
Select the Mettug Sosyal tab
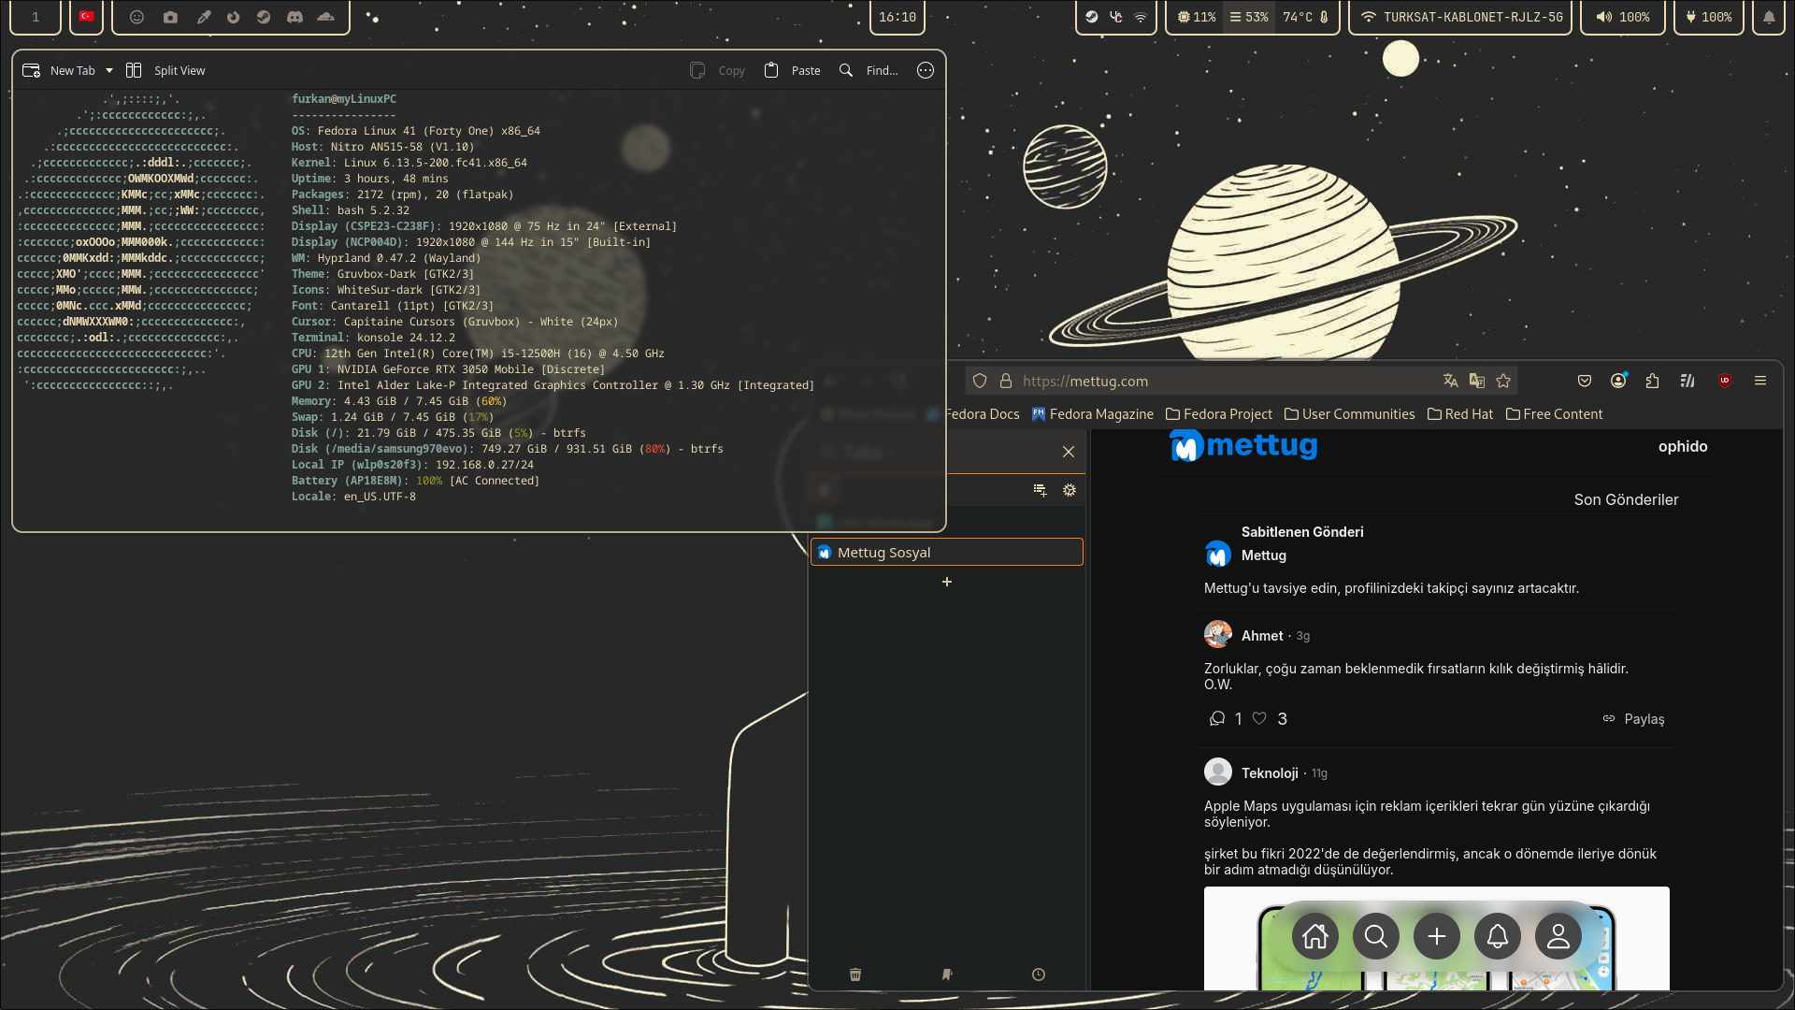[x=946, y=552]
